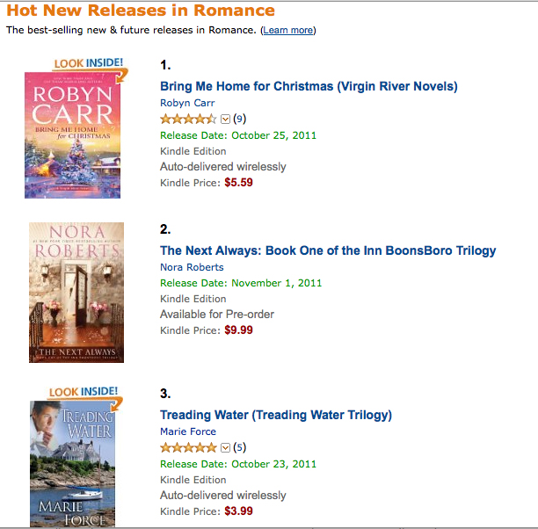
Task: Open the Bring Me Home for Christmas cover
Action: (x=73, y=138)
